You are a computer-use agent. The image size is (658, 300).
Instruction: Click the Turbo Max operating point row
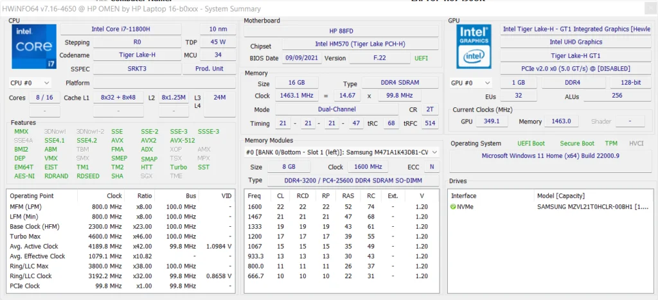coord(121,236)
